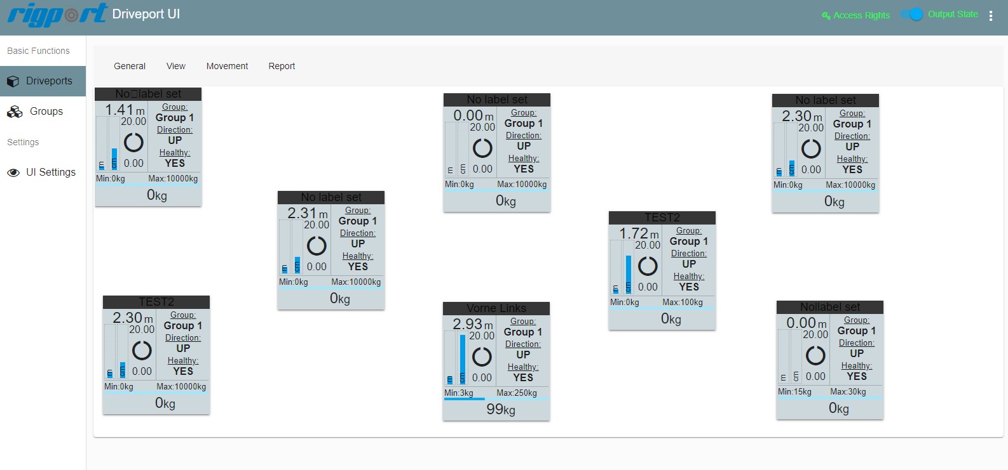Toggle the Output State switch

pyautogui.click(x=912, y=15)
